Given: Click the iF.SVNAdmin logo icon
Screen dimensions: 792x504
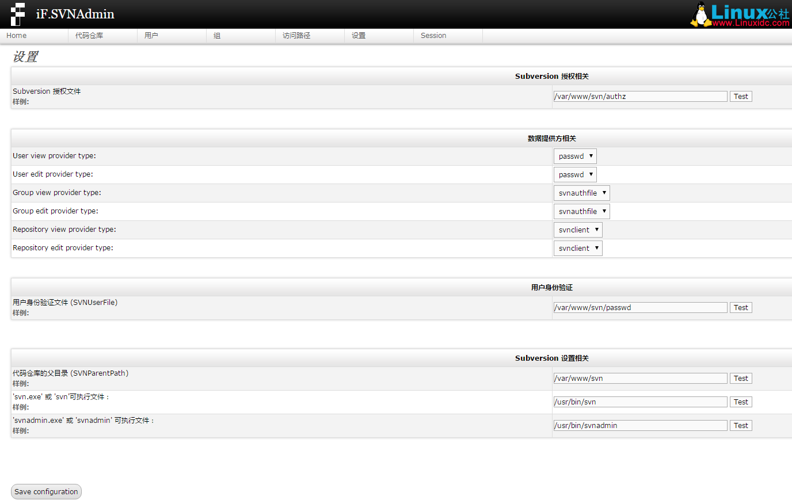Looking at the screenshot, I should click(18, 14).
